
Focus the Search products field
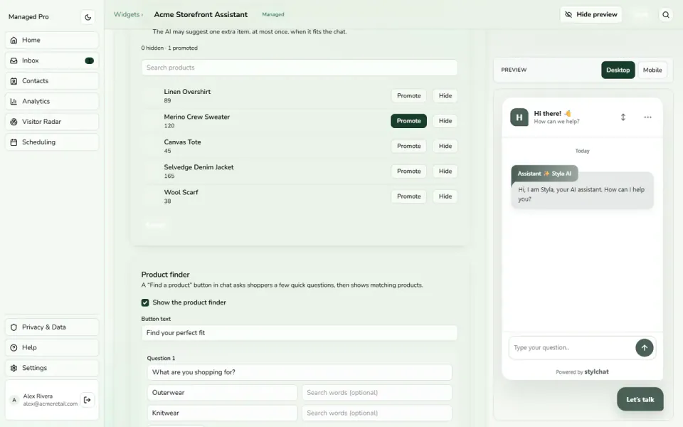300,68
